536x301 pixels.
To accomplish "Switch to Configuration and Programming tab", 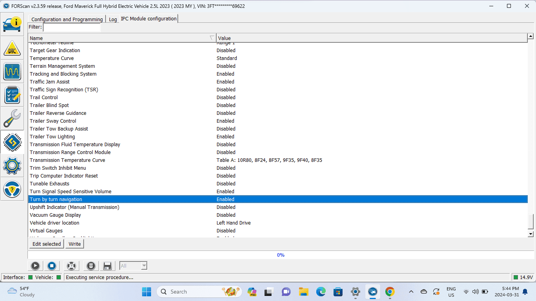I will (67, 19).
